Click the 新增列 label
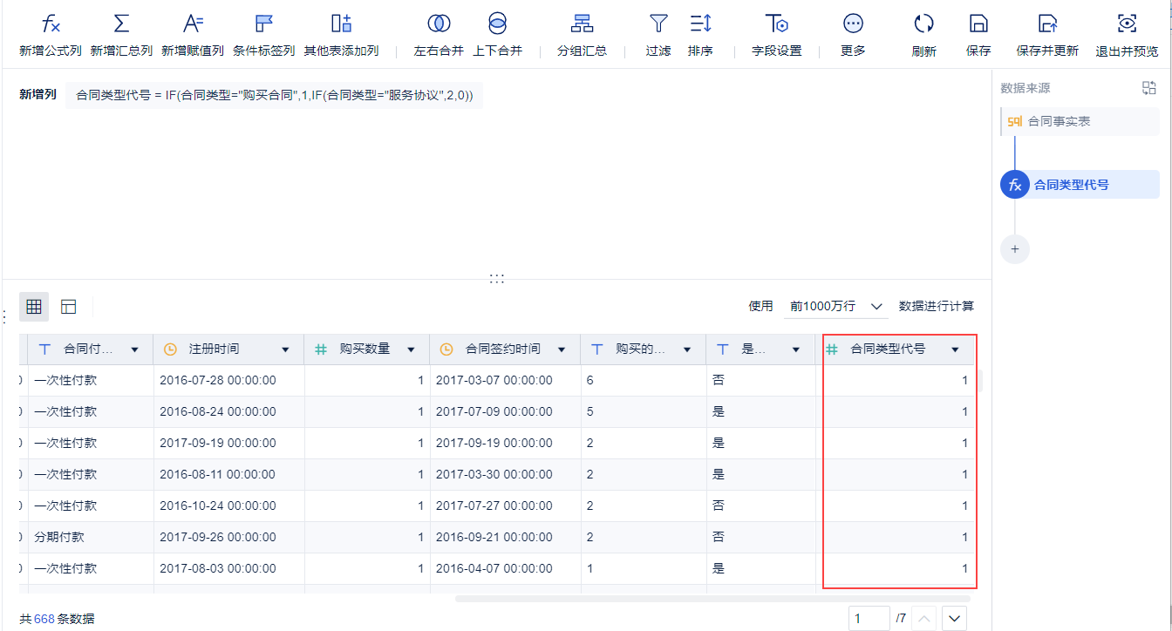Viewport: 1172px width, 631px height. pos(37,94)
